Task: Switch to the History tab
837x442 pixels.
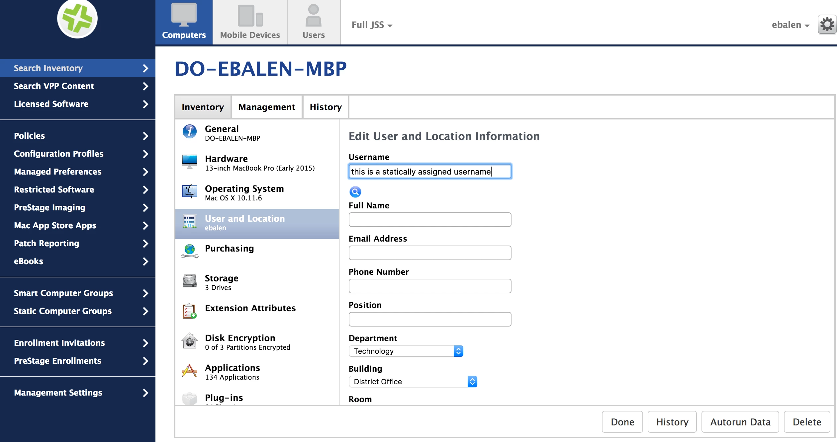Action: [325, 107]
